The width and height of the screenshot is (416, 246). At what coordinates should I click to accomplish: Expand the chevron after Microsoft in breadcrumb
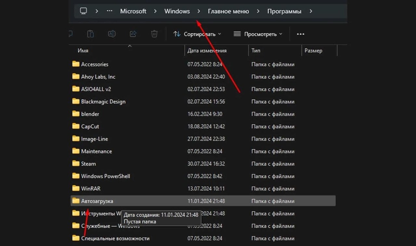pos(155,11)
